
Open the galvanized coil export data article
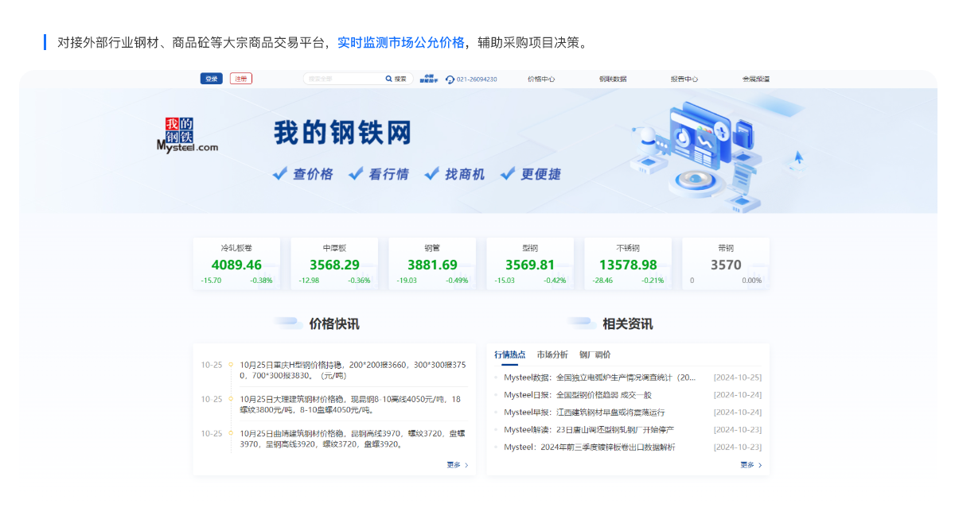pyautogui.click(x=590, y=447)
